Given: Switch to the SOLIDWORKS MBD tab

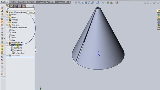Looking at the screenshot, I should (62, 2).
